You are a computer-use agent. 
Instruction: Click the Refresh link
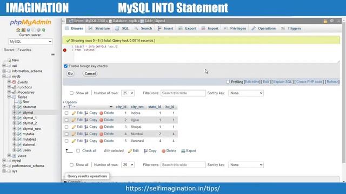332,81
